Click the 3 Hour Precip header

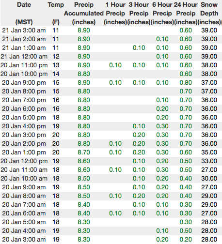(x=139, y=13)
